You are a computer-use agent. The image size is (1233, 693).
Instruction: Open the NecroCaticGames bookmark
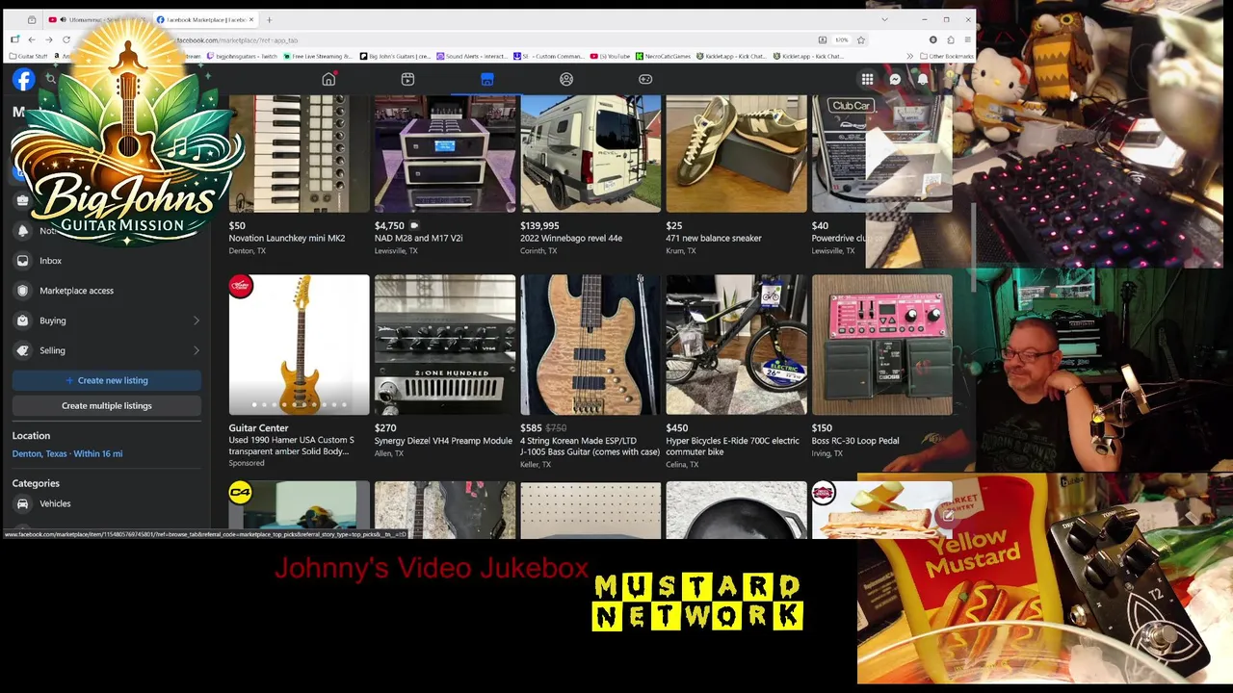coord(663,56)
